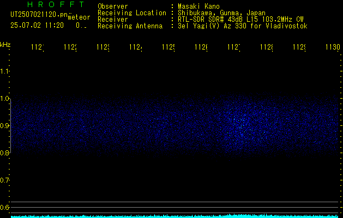The image size is (343, 218).
Task: Click the 1127 time axis marker
Action: (234, 47)
